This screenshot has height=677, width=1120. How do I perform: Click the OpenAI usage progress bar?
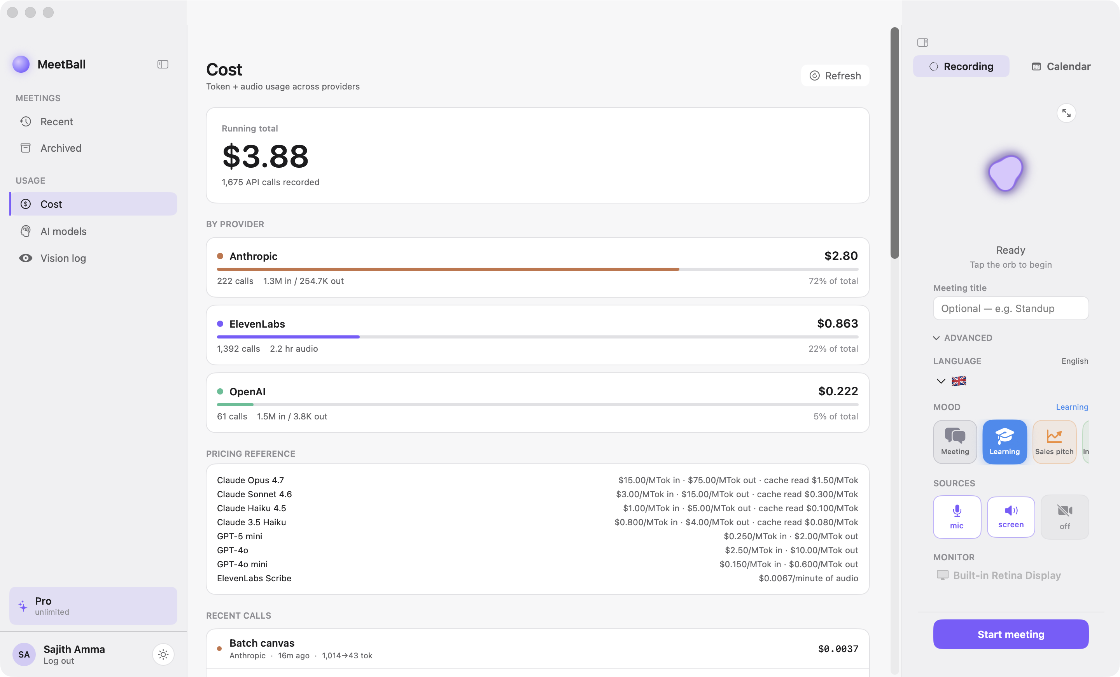pos(537,405)
